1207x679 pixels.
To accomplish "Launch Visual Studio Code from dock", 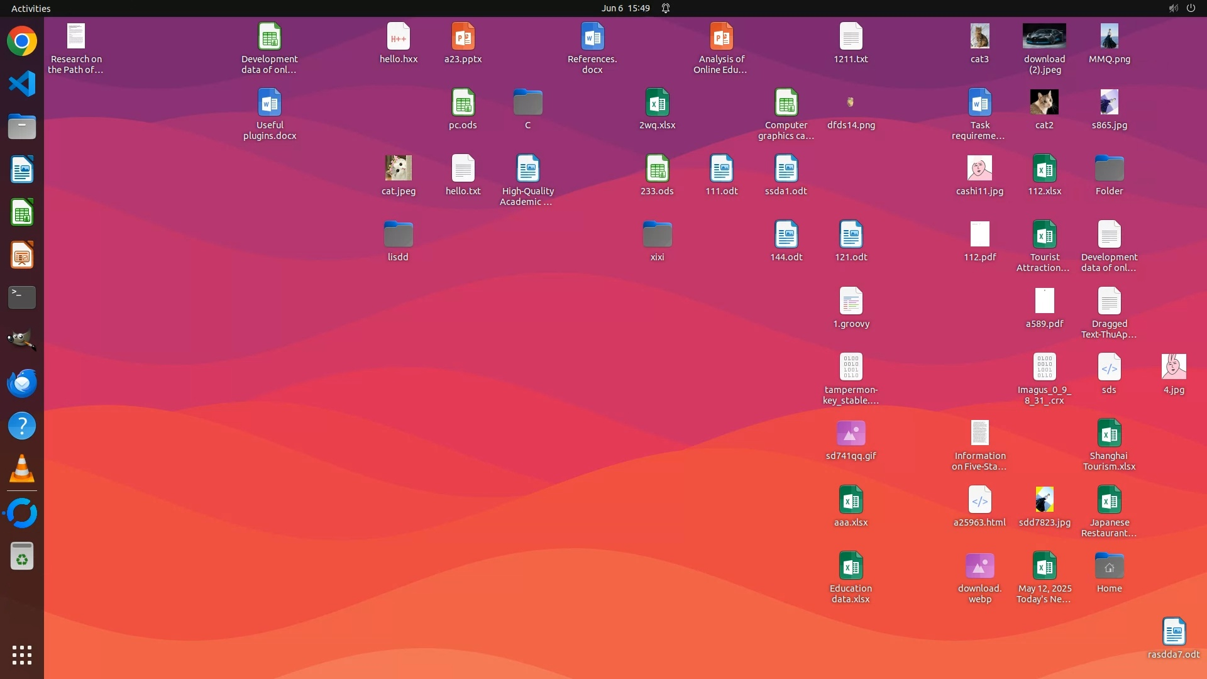I will tap(22, 84).
